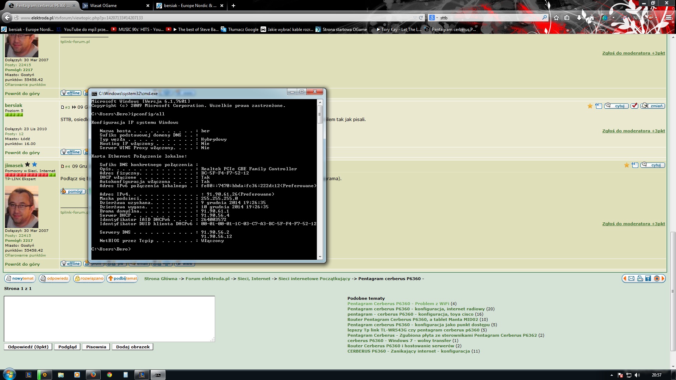
Task: Open the Firefox downloads arrow
Action: [x=579, y=18]
